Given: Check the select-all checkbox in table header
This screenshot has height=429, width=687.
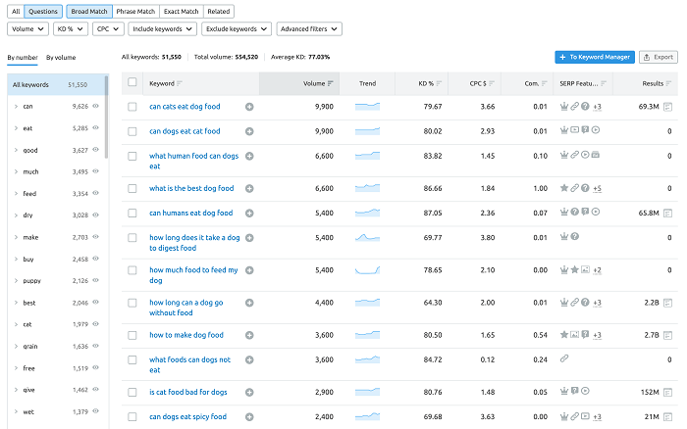Looking at the screenshot, I should coord(132,82).
